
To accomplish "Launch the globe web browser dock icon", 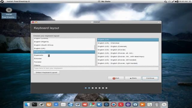I will tap(70, 104).
